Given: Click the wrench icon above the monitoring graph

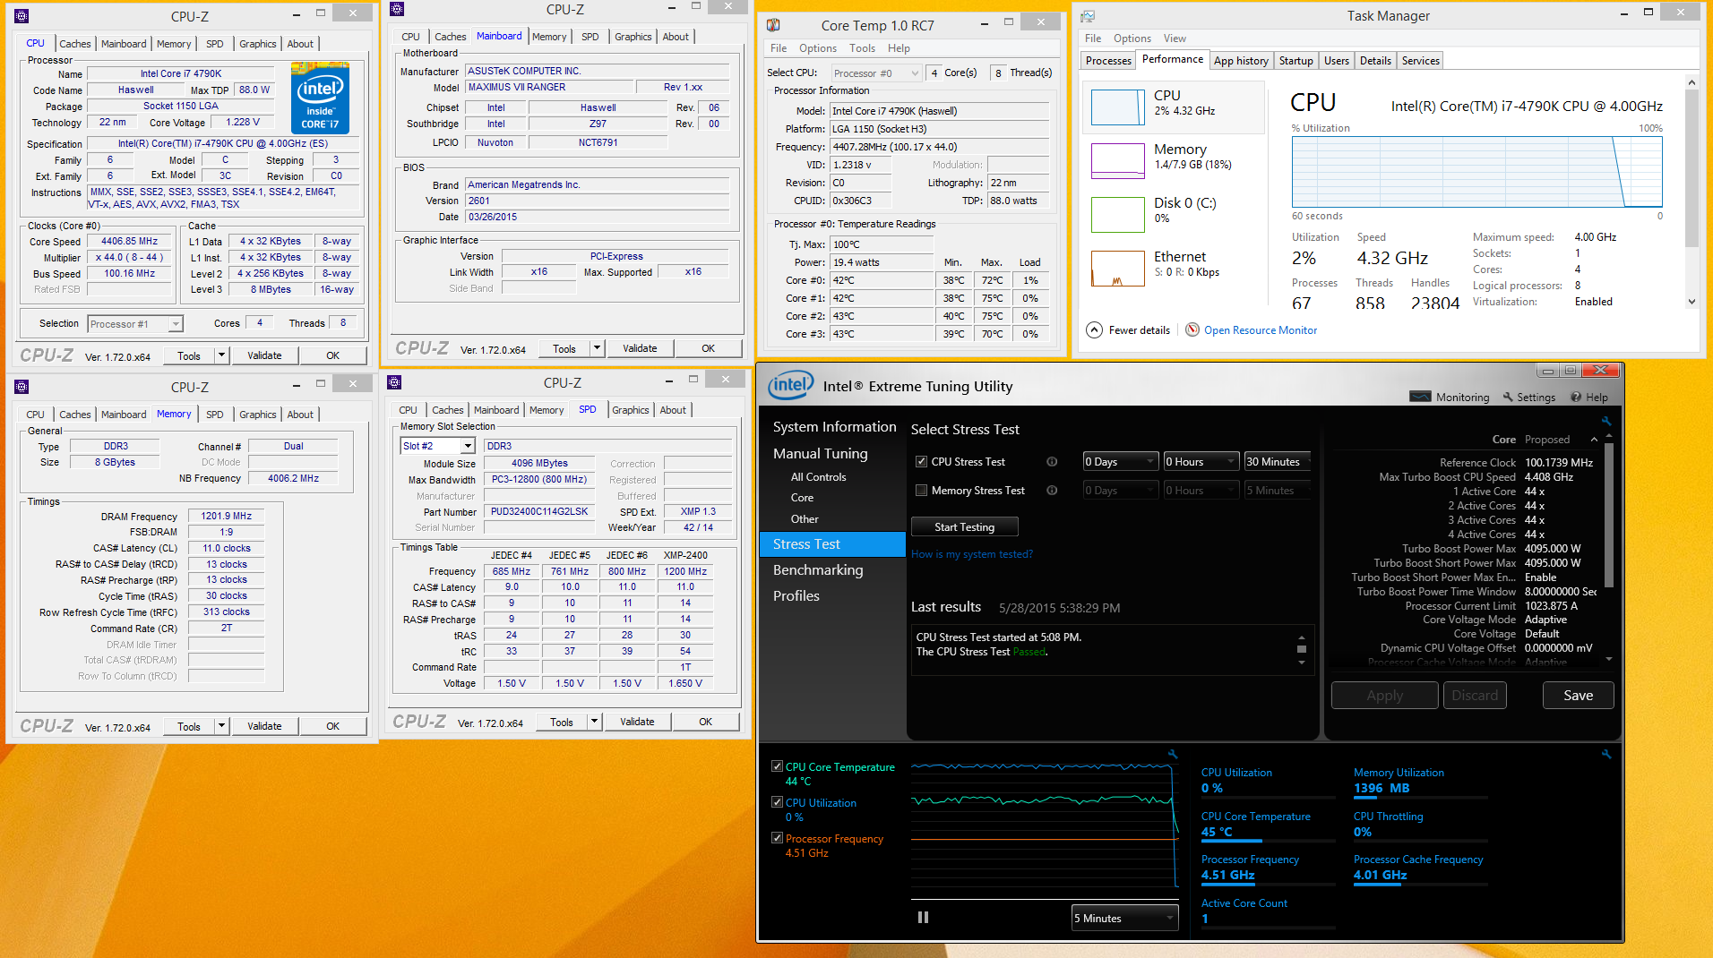Looking at the screenshot, I should [x=1173, y=754].
